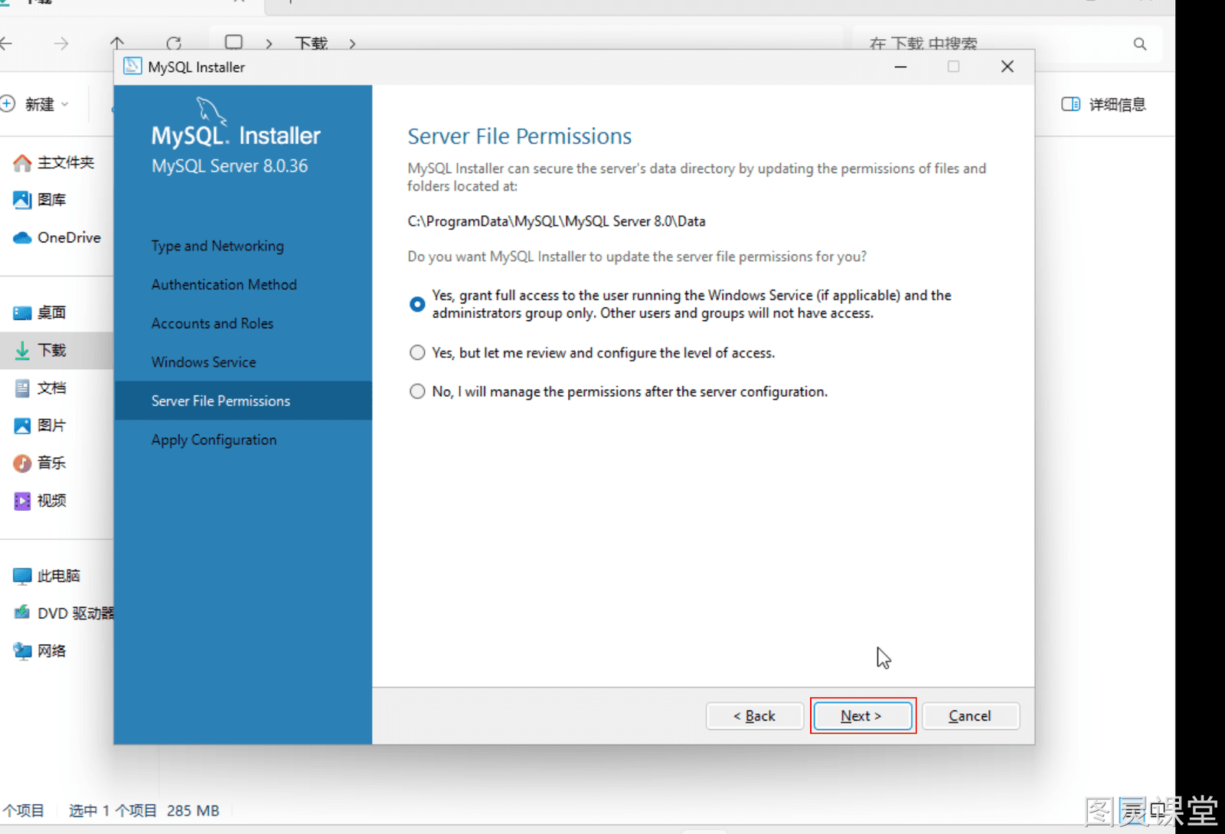The height and width of the screenshot is (834, 1225).
Task: Cancel the MySQL installer
Action: [971, 715]
